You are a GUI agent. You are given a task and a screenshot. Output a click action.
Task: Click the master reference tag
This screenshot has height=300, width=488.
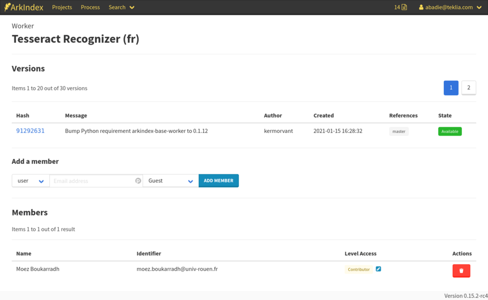[399, 131]
